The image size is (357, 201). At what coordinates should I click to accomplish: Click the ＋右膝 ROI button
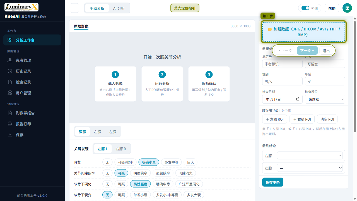coord(302,119)
